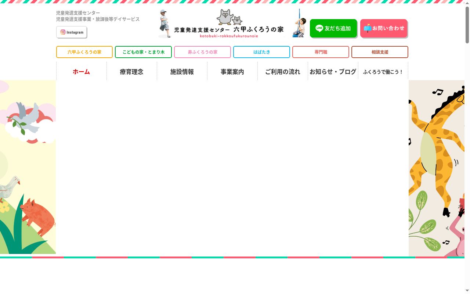Click the お問い合わせ mailbox button
470x294 pixels.
pyautogui.click(x=384, y=28)
